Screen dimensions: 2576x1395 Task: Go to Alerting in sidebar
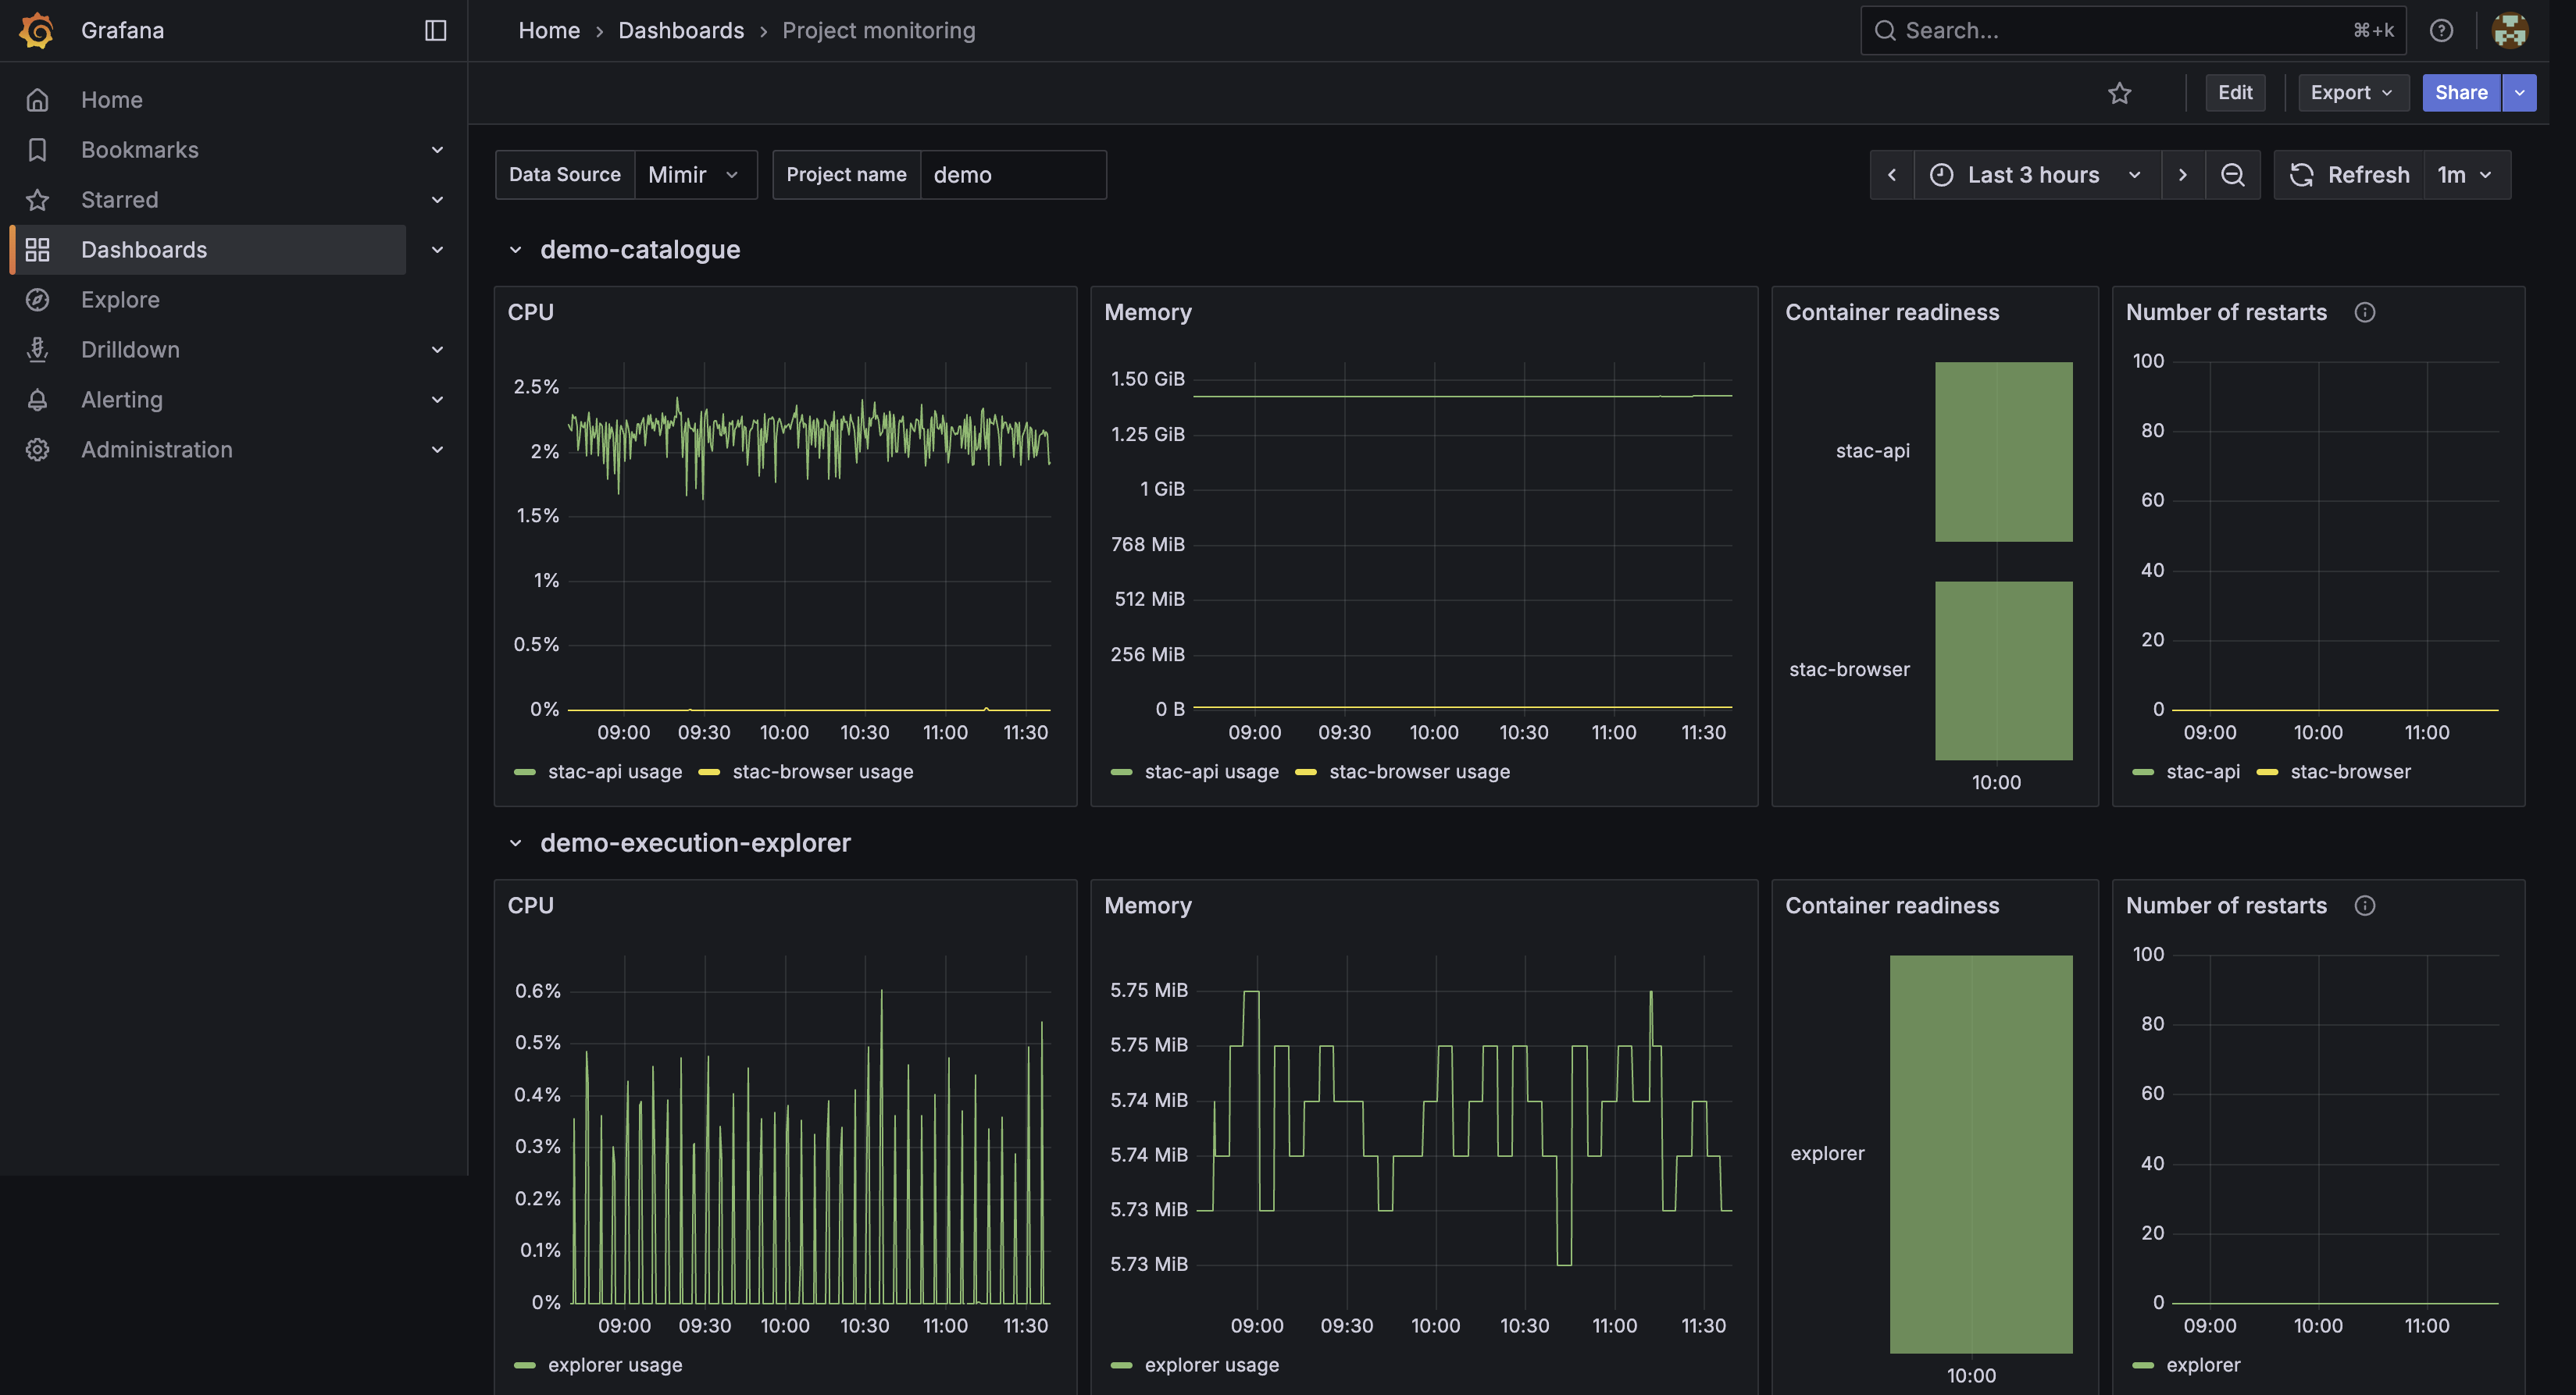coord(121,400)
